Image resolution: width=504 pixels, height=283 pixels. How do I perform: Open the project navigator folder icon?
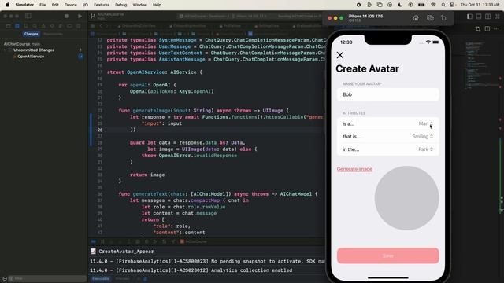pos(9,26)
